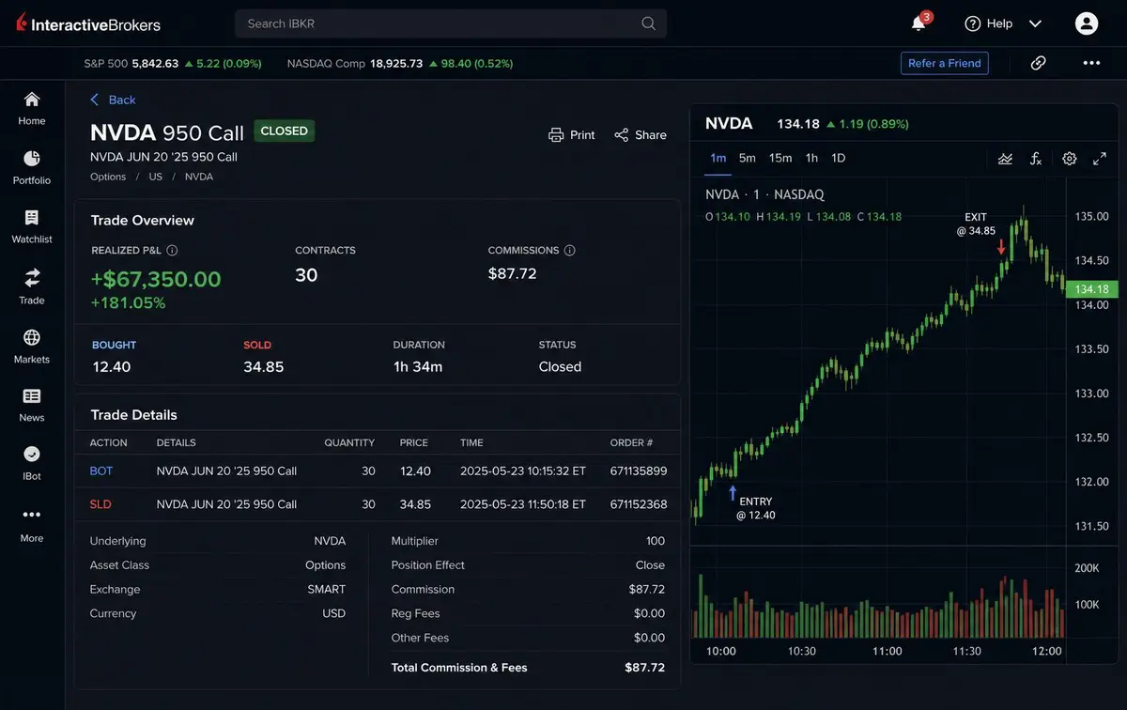
Task: Focus the Search IBKR field
Action: coord(451,23)
